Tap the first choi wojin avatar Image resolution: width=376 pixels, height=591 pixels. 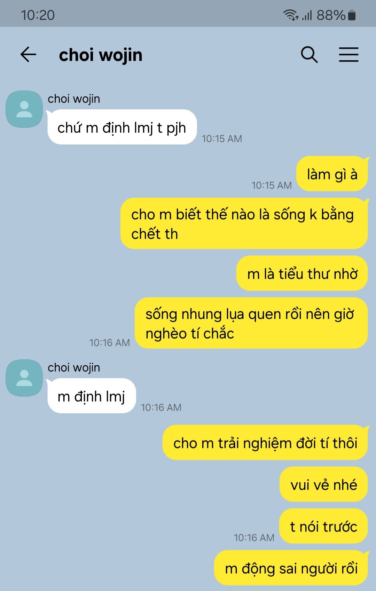pos(24,109)
